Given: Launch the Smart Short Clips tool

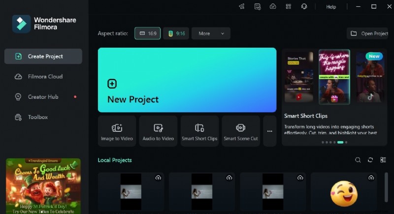Looking at the screenshot, I should 199,131.
